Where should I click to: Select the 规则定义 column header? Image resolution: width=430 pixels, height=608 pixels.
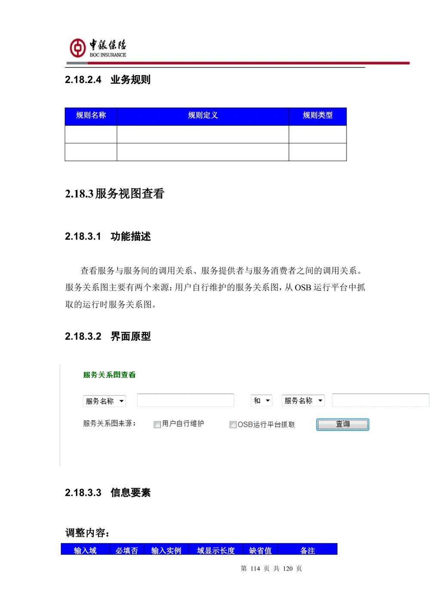click(x=203, y=116)
